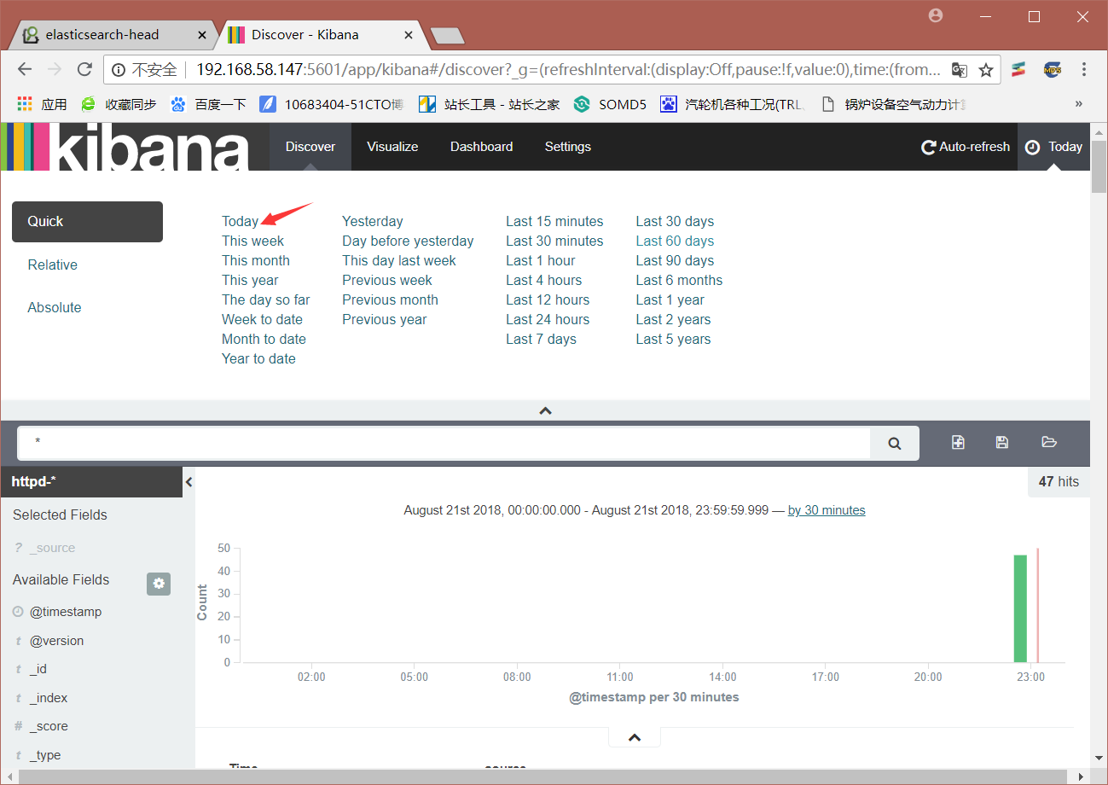Select the Relative time mode
Screen dimensions: 1108x785
[x=53, y=265]
